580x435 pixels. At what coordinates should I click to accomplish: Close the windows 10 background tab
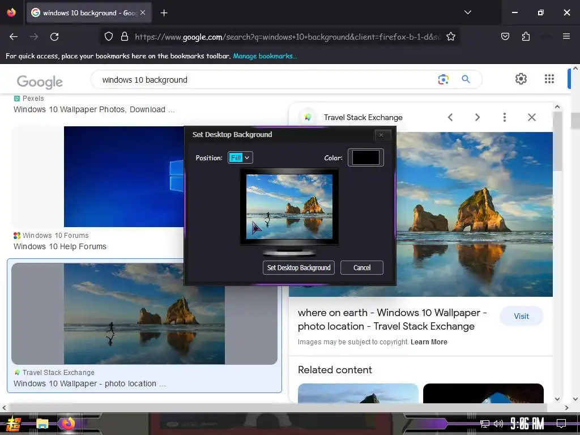143,12
